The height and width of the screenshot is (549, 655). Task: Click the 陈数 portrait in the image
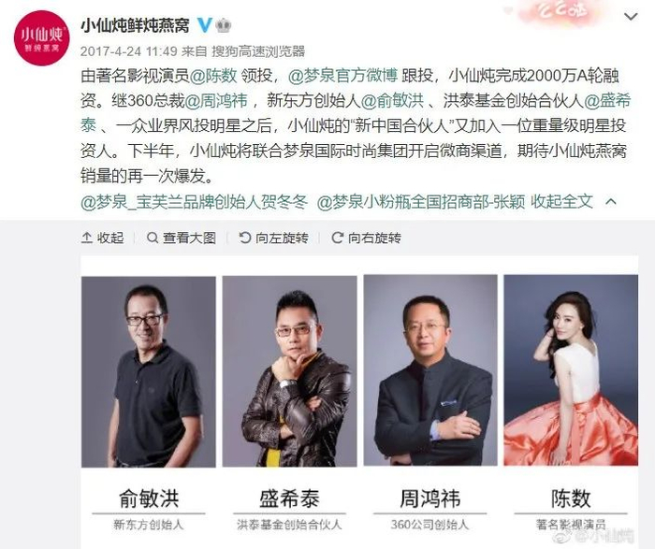coord(571,369)
